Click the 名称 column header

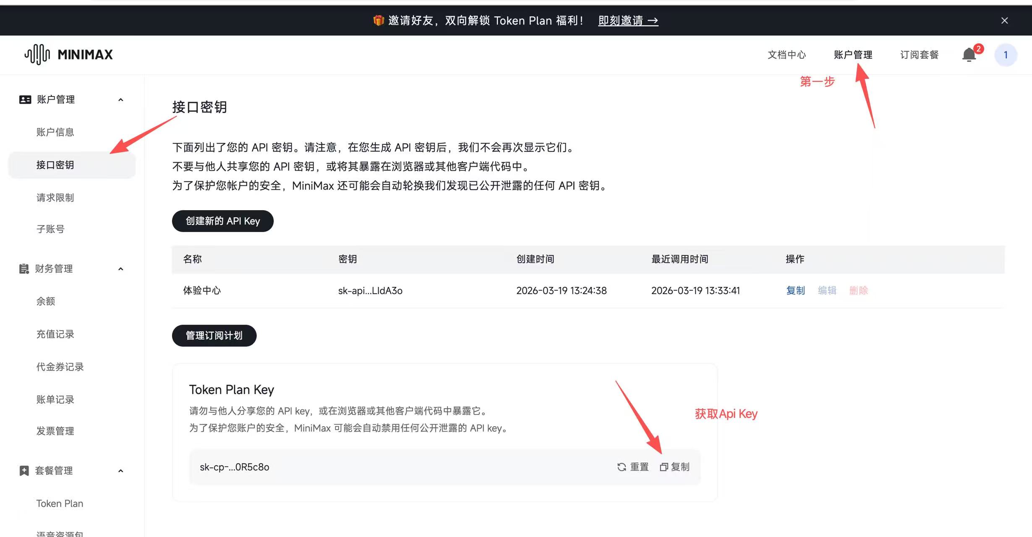tap(192, 259)
